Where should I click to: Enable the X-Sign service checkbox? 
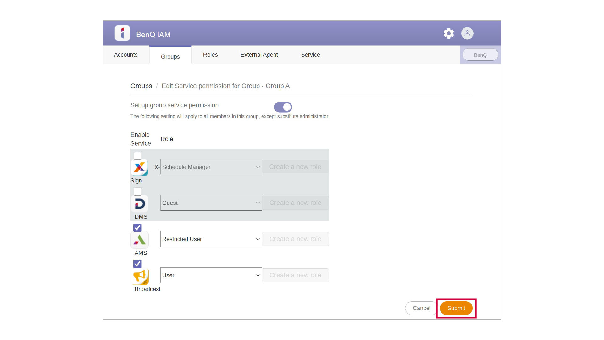click(137, 156)
